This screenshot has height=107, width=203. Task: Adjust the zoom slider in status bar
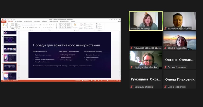(109, 81)
